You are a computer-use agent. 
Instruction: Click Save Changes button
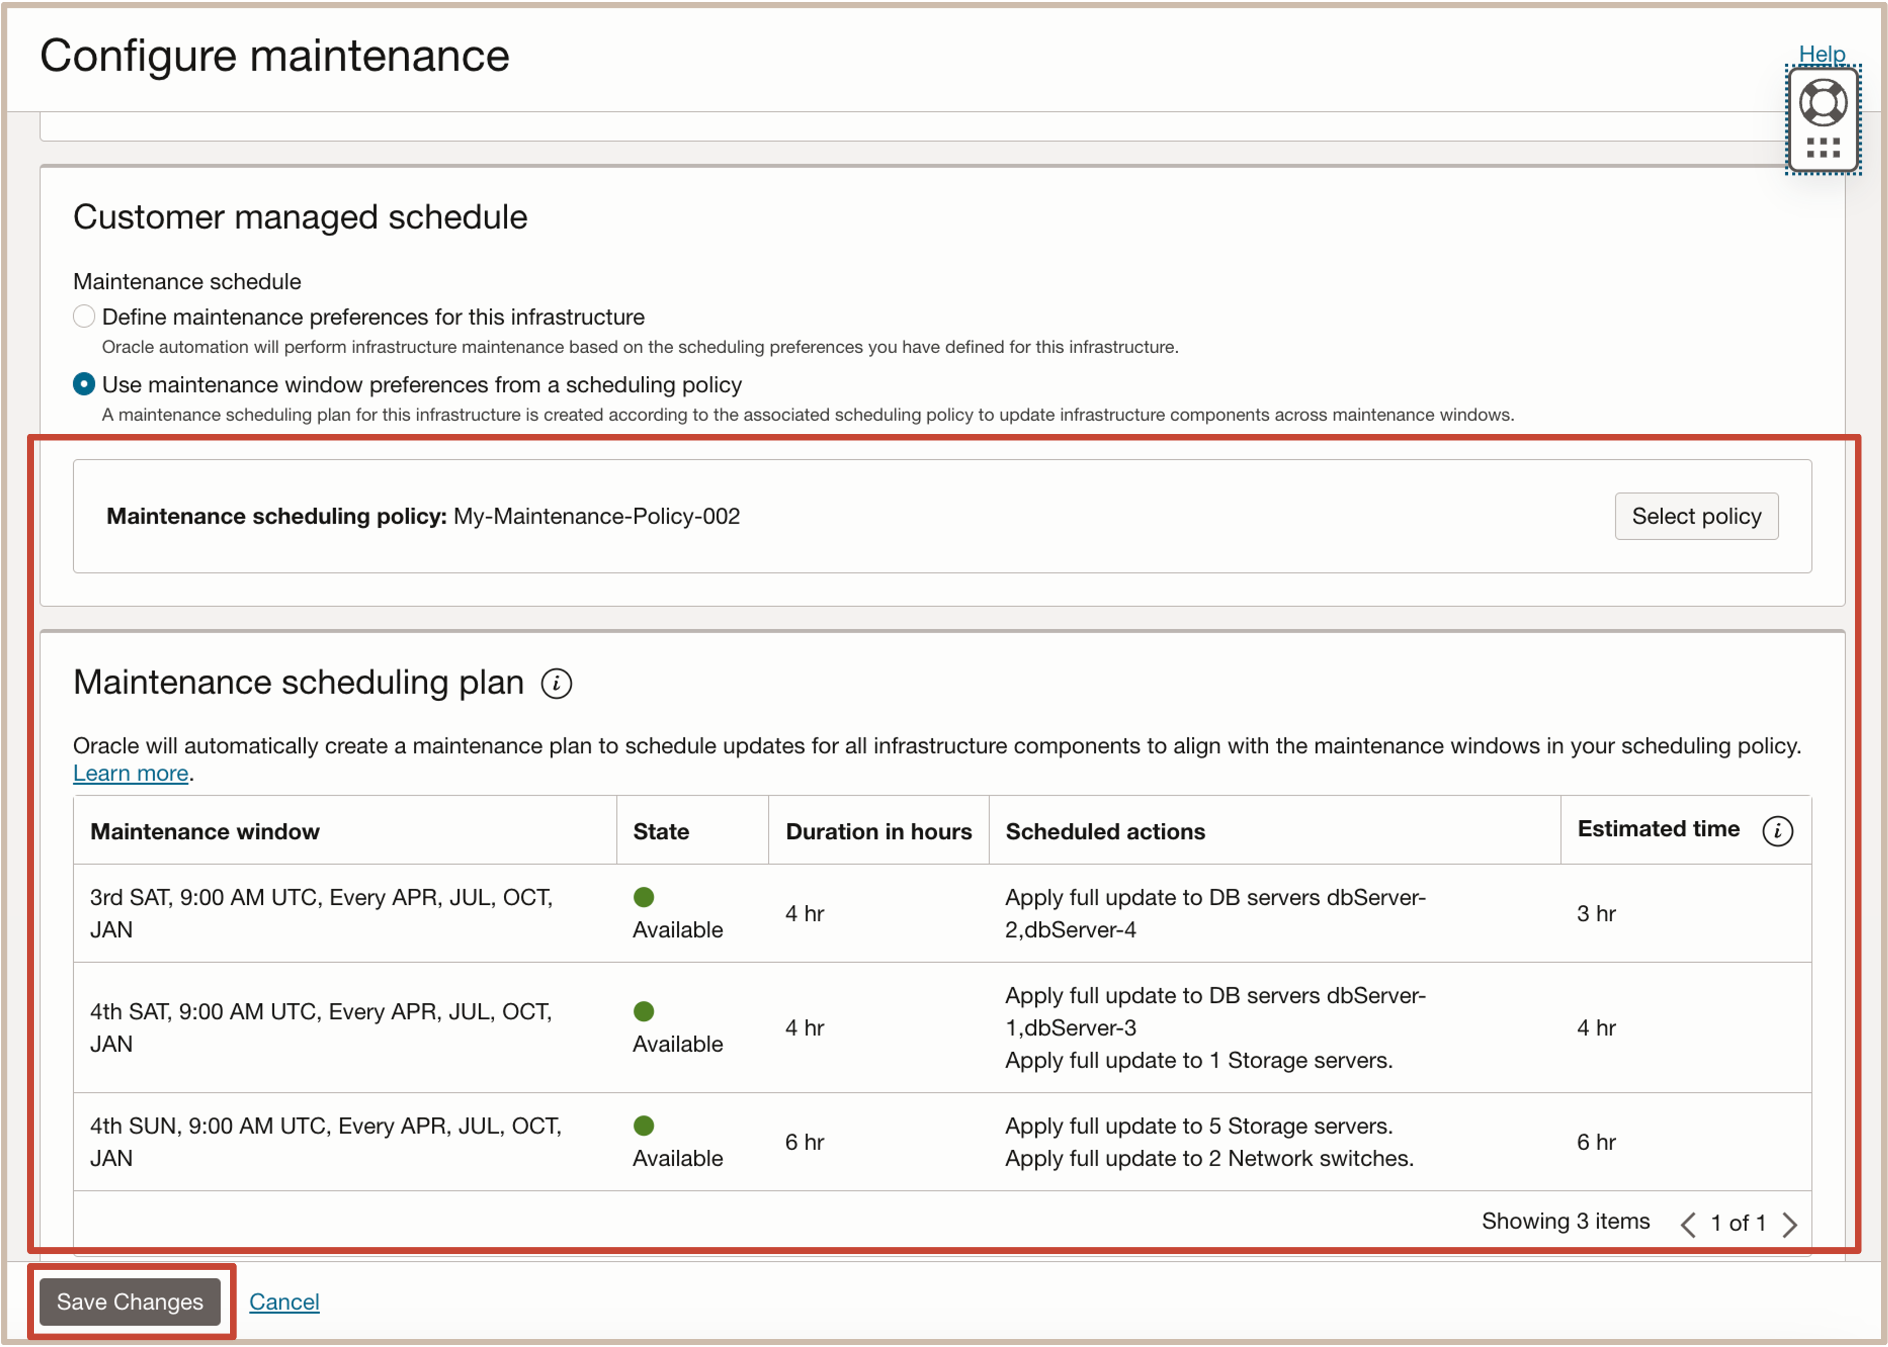130,1302
